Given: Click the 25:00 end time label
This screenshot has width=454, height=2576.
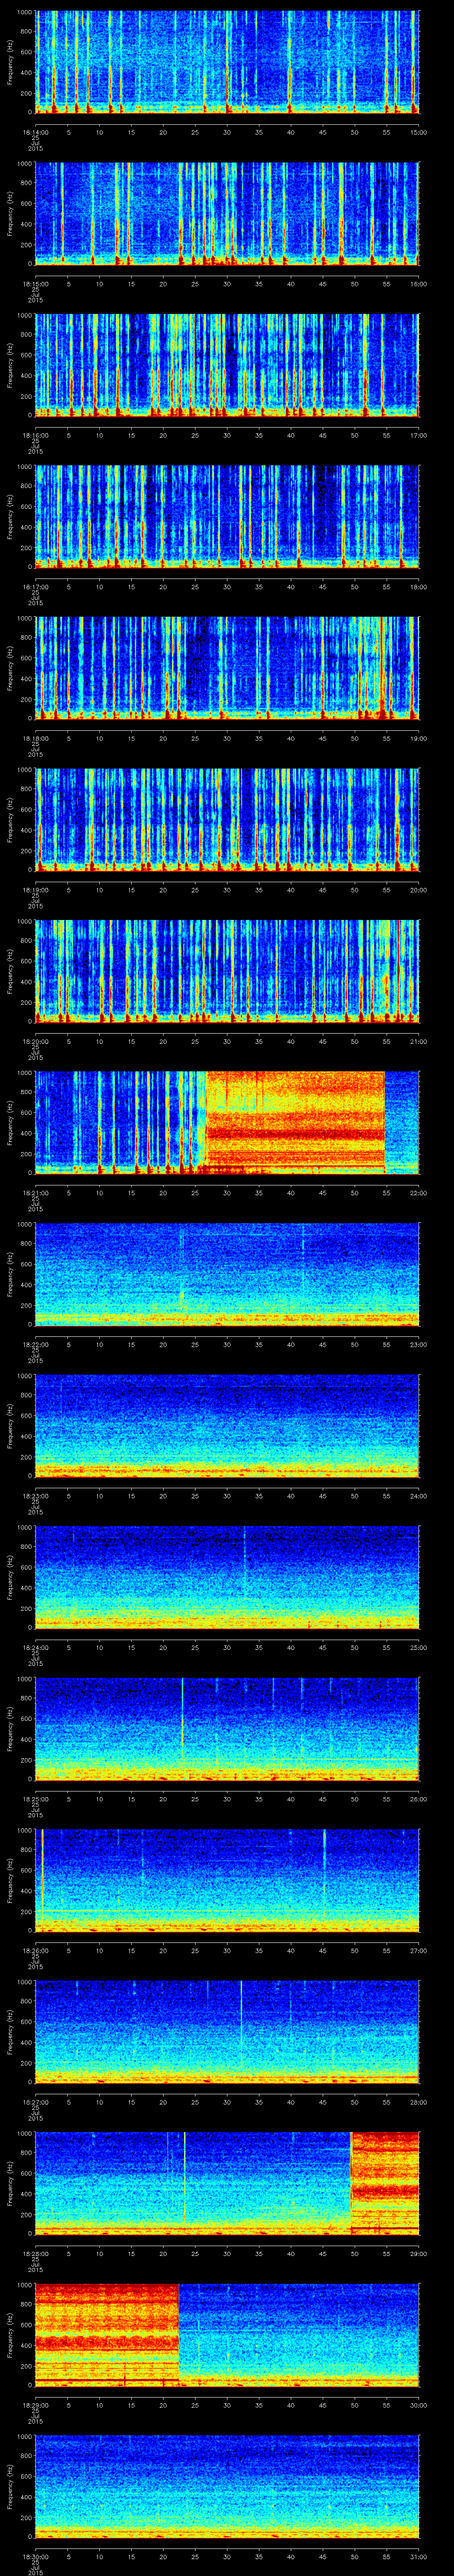Looking at the screenshot, I should pos(418,1647).
